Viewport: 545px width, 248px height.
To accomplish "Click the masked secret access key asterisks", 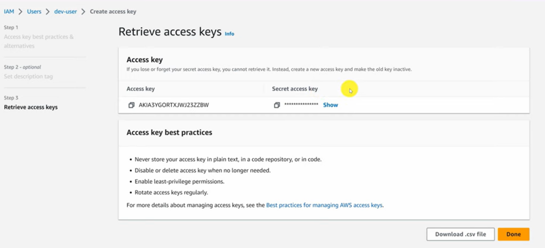I will (301, 105).
